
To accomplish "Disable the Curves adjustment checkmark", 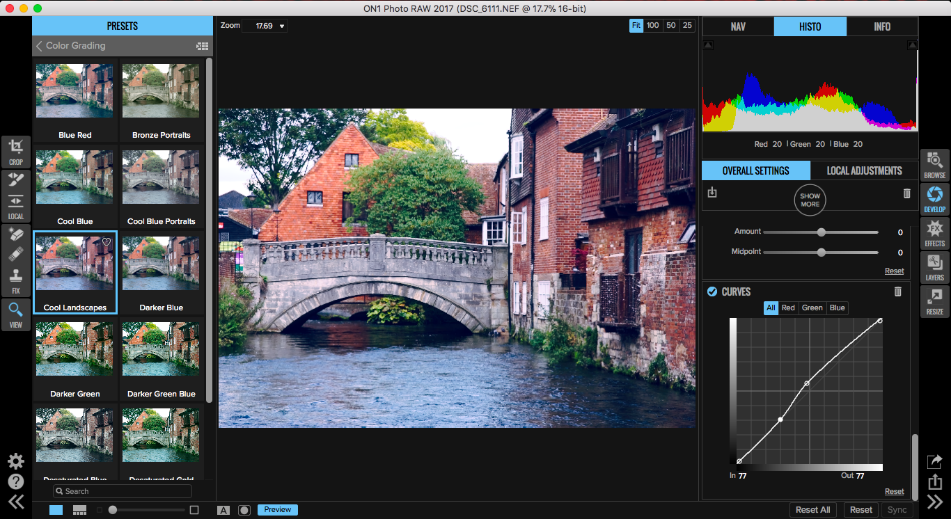I will coord(712,292).
